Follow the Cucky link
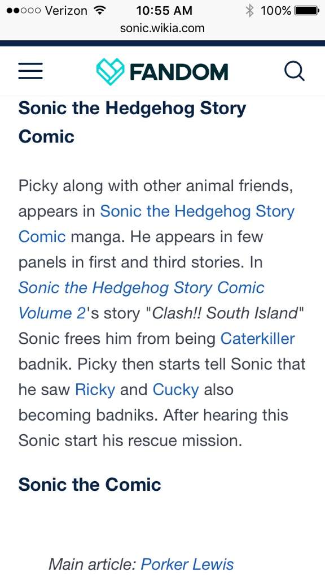Image resolution: width=325 pixels, height=579 pixels. click(176, 390)
